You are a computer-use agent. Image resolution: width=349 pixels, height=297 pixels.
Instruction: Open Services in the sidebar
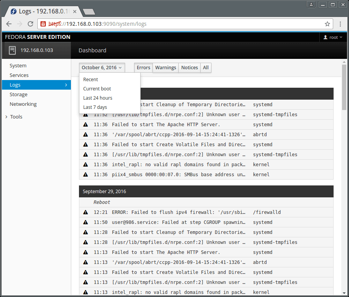[36, 75]
